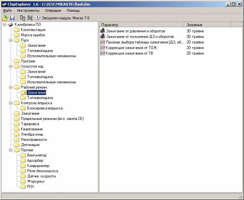
Task: Click the folder icon of Лямбда-зонд
Action: [17, 135]
